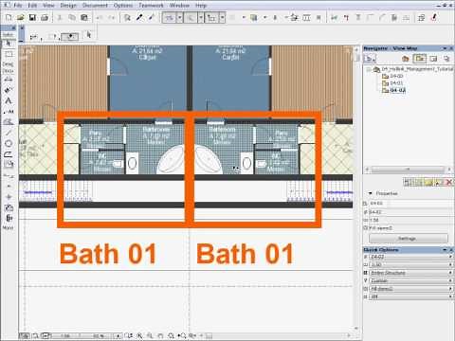The height and width of the screenshot is (341, 455).
Task: Collapse the Properties section triangle
Action: (371, 193)
